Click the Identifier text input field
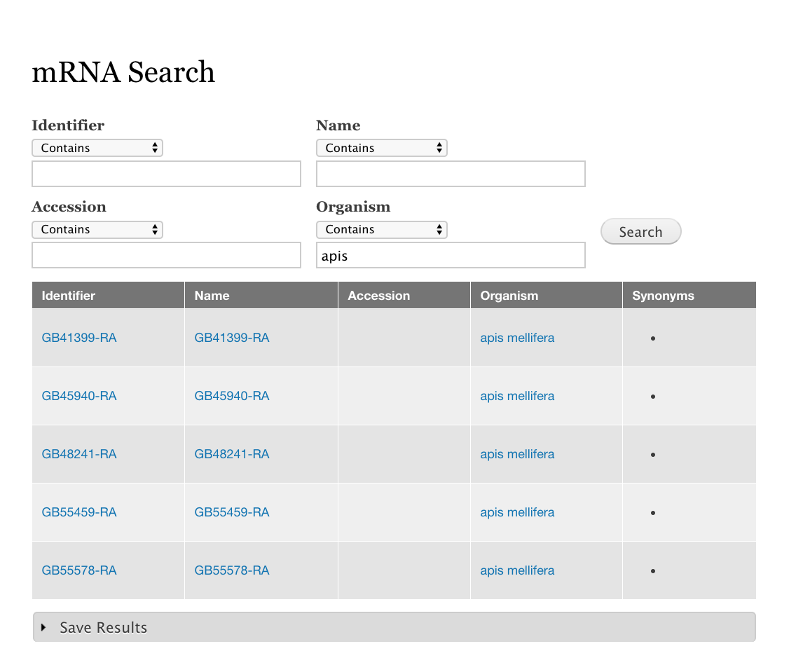 [x=166, y=174]
